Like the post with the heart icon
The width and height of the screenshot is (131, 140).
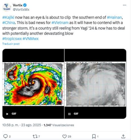click(x=64, y=136)
